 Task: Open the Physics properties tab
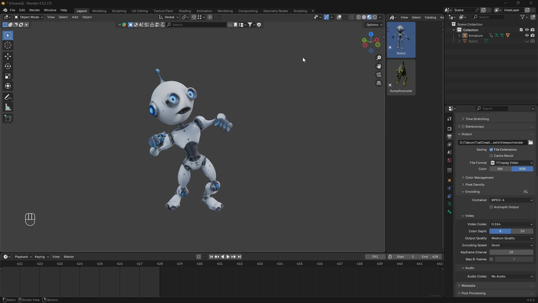[449, 196]
